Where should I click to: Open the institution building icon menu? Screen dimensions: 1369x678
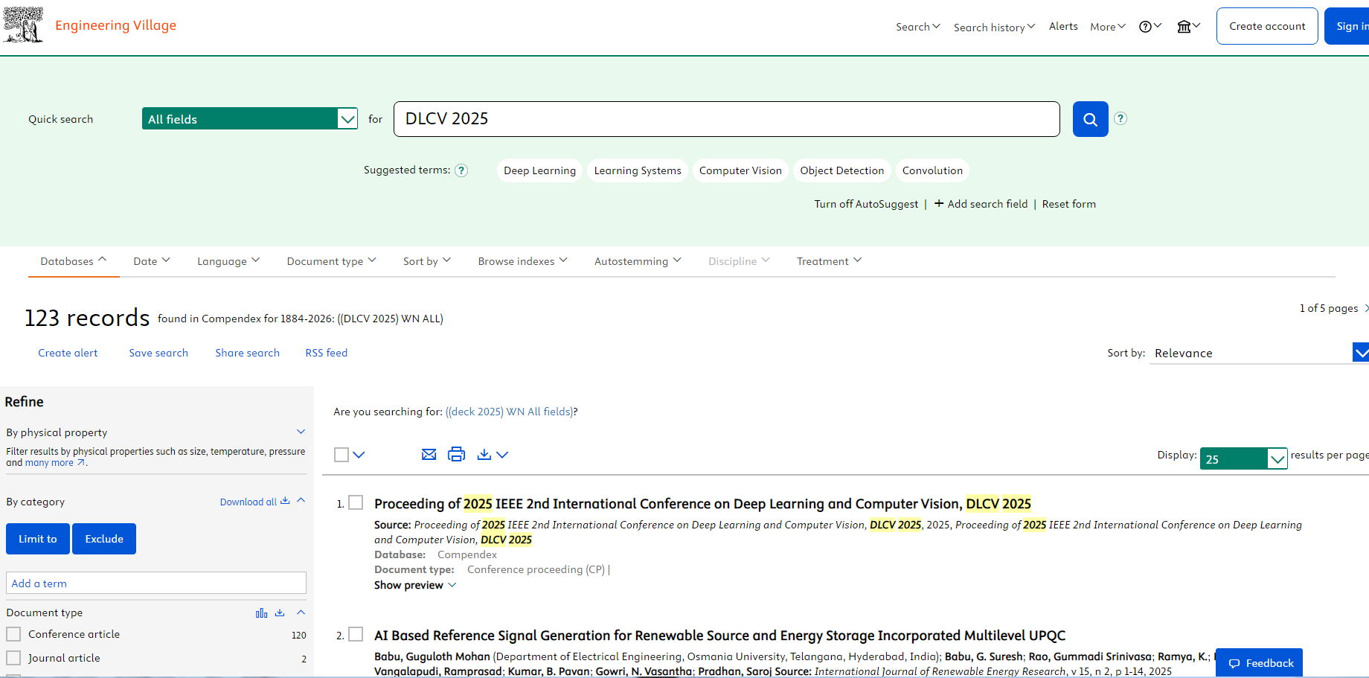(x=1188, y=27)
